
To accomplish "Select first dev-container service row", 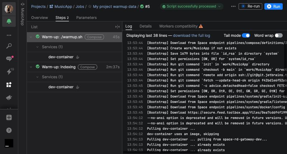I will pos(75,57).
